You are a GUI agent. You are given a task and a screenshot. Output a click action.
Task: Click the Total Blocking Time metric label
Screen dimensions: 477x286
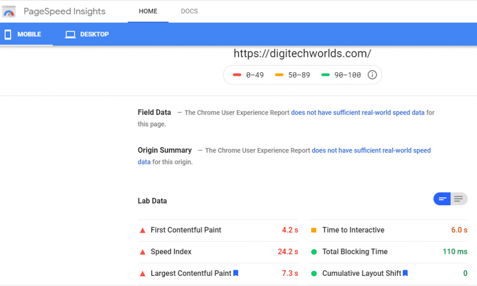[354, 252]
